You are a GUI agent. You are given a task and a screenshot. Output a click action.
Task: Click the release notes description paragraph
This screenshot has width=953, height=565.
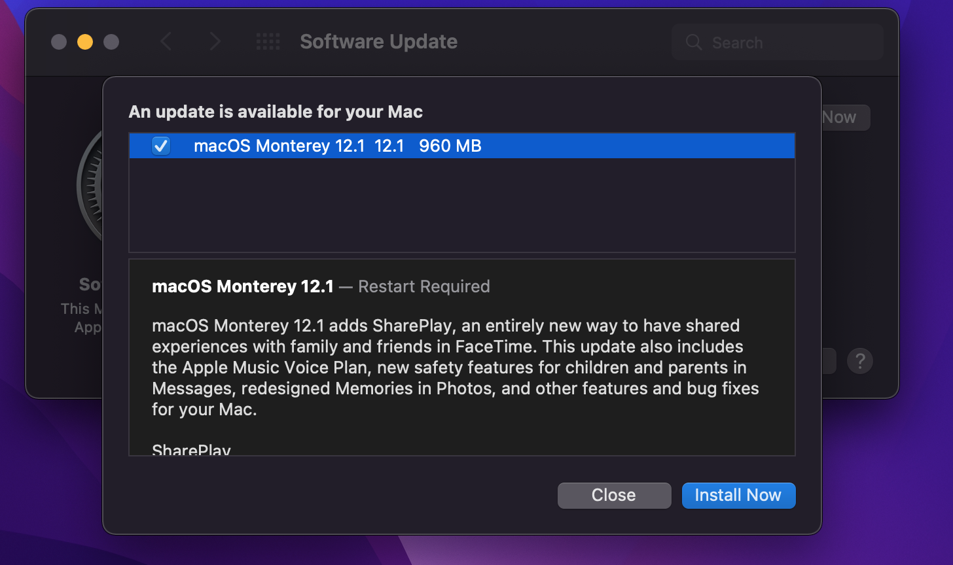(x=456, y=368)
